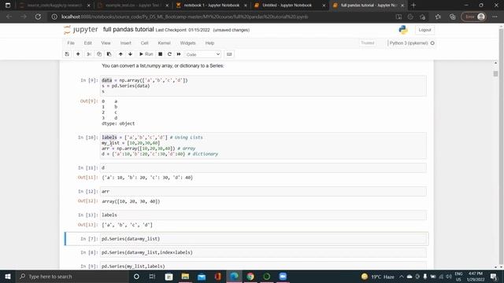Open Google Chrome from the taskbar

tap(250, 276)
